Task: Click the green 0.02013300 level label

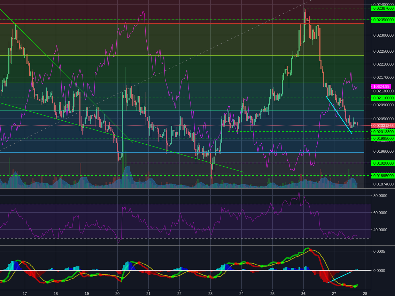Action: [x=382, y=132]
